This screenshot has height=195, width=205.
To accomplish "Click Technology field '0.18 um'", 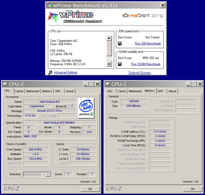I will click(30, 115).
